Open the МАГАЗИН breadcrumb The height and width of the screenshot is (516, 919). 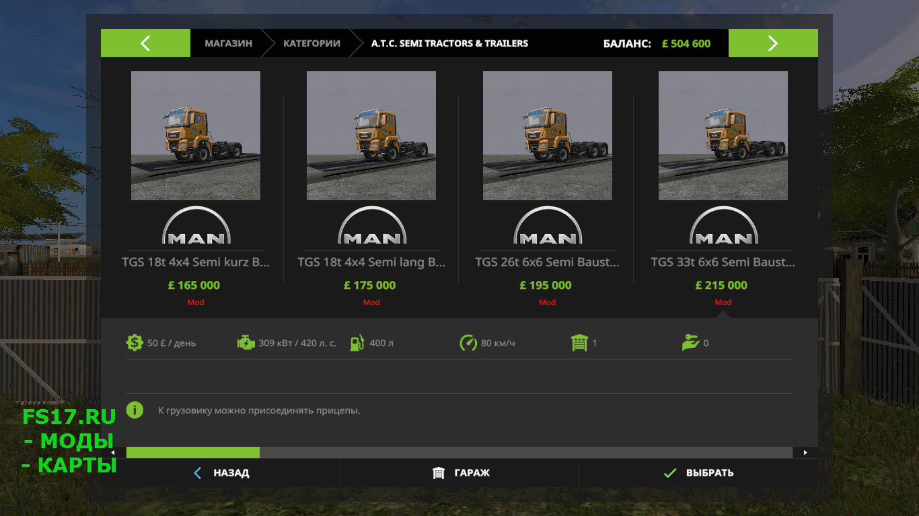229,43
